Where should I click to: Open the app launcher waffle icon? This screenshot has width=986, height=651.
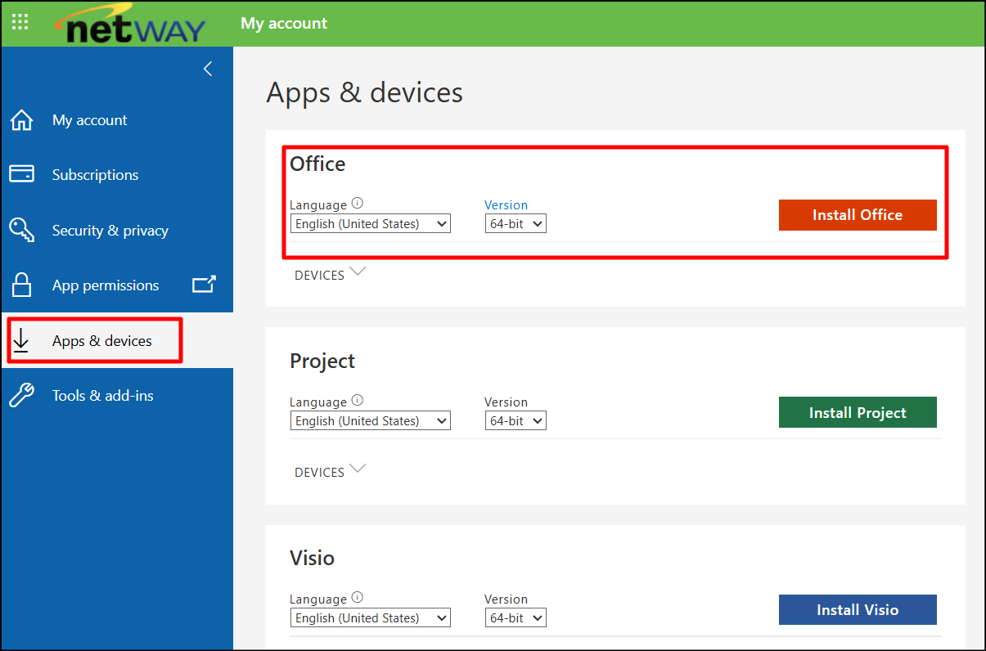tap(20, 22)
